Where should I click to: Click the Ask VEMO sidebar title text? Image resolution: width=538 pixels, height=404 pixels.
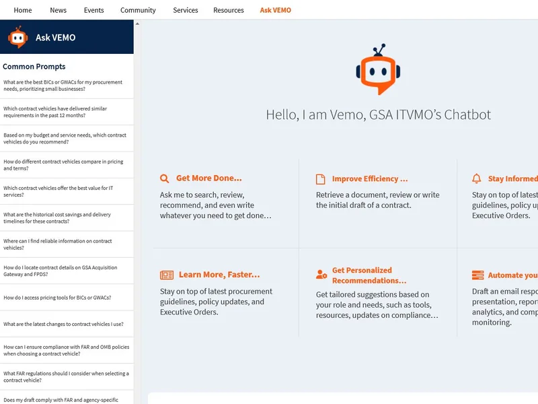coord(56,38)
